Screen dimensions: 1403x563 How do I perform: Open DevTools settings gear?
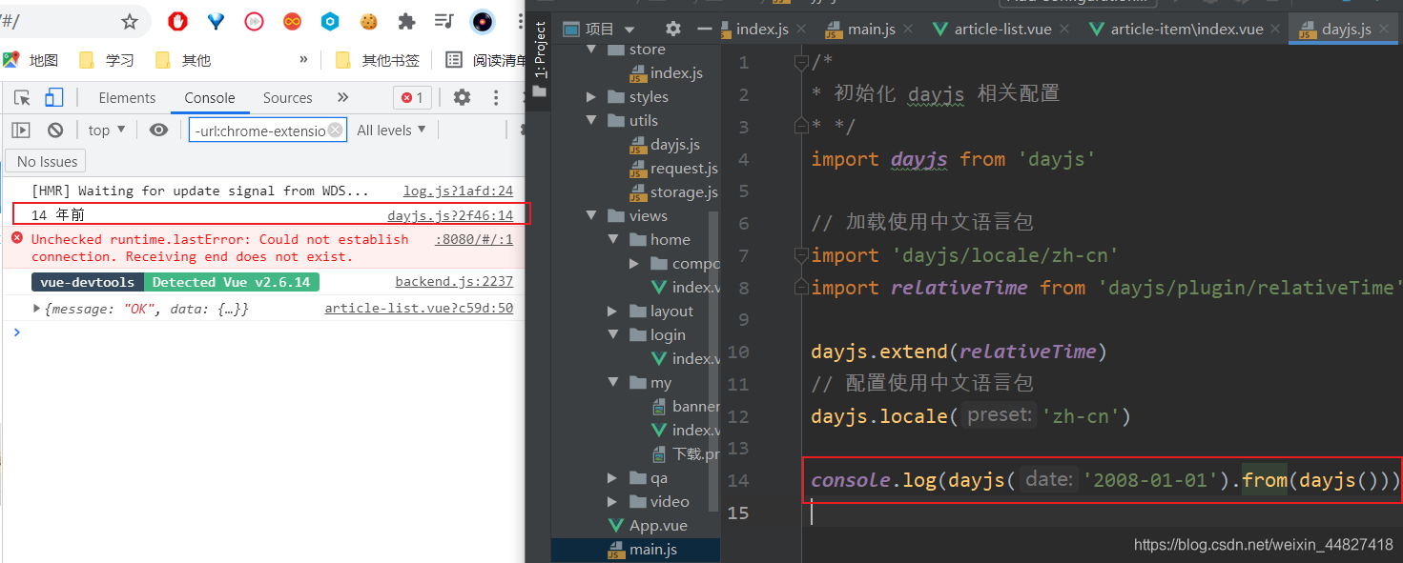coord(462,97)
